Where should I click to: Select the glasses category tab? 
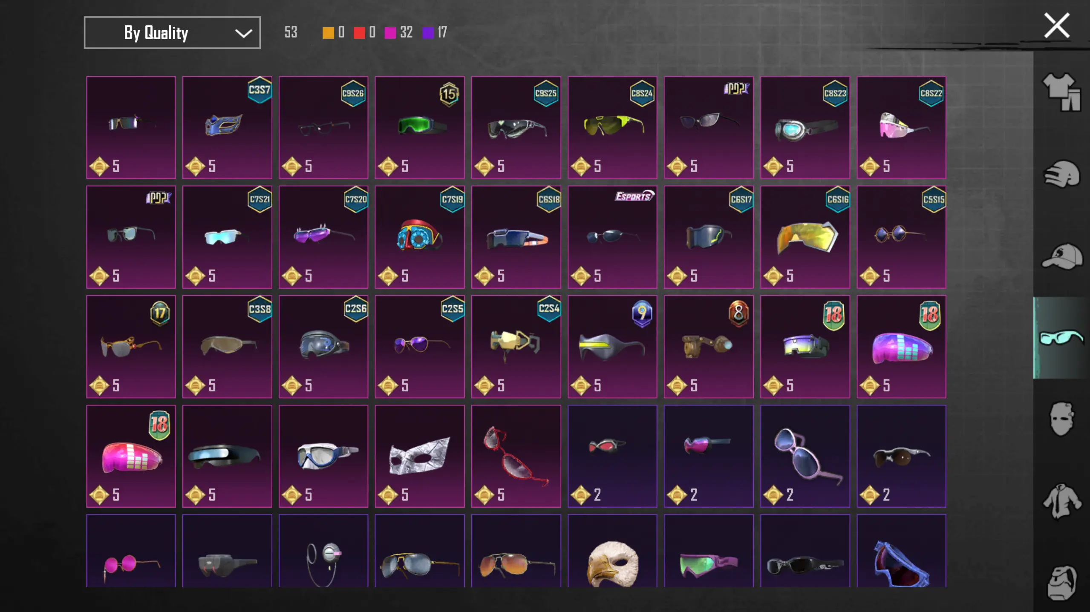1061,338
